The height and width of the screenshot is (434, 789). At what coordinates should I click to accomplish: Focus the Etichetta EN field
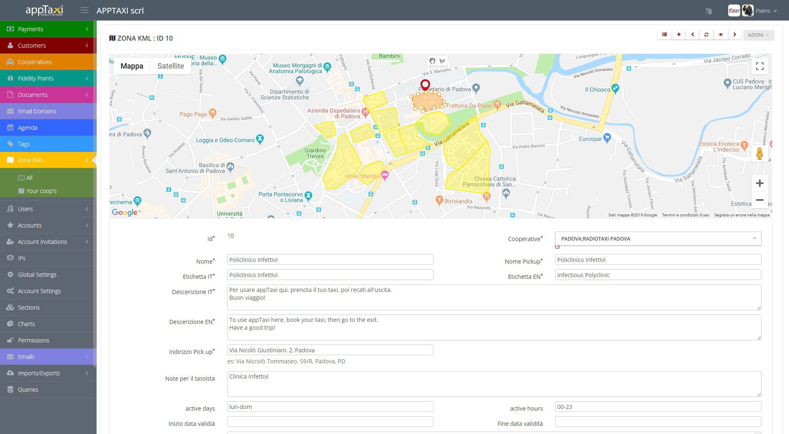tap(658, 275)
